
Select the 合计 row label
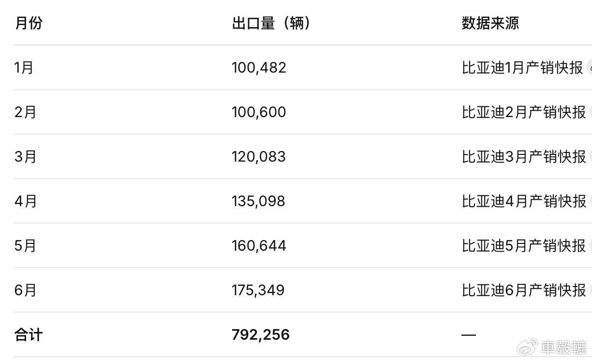click(29, 335)
